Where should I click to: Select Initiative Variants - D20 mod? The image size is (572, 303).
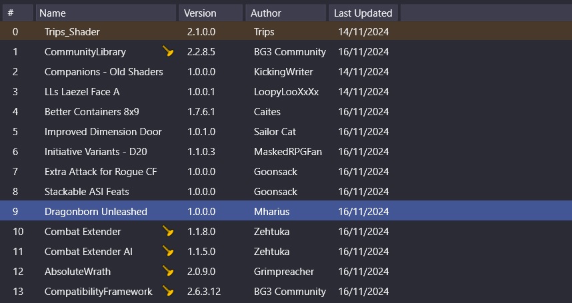click(x=100, y=151)
